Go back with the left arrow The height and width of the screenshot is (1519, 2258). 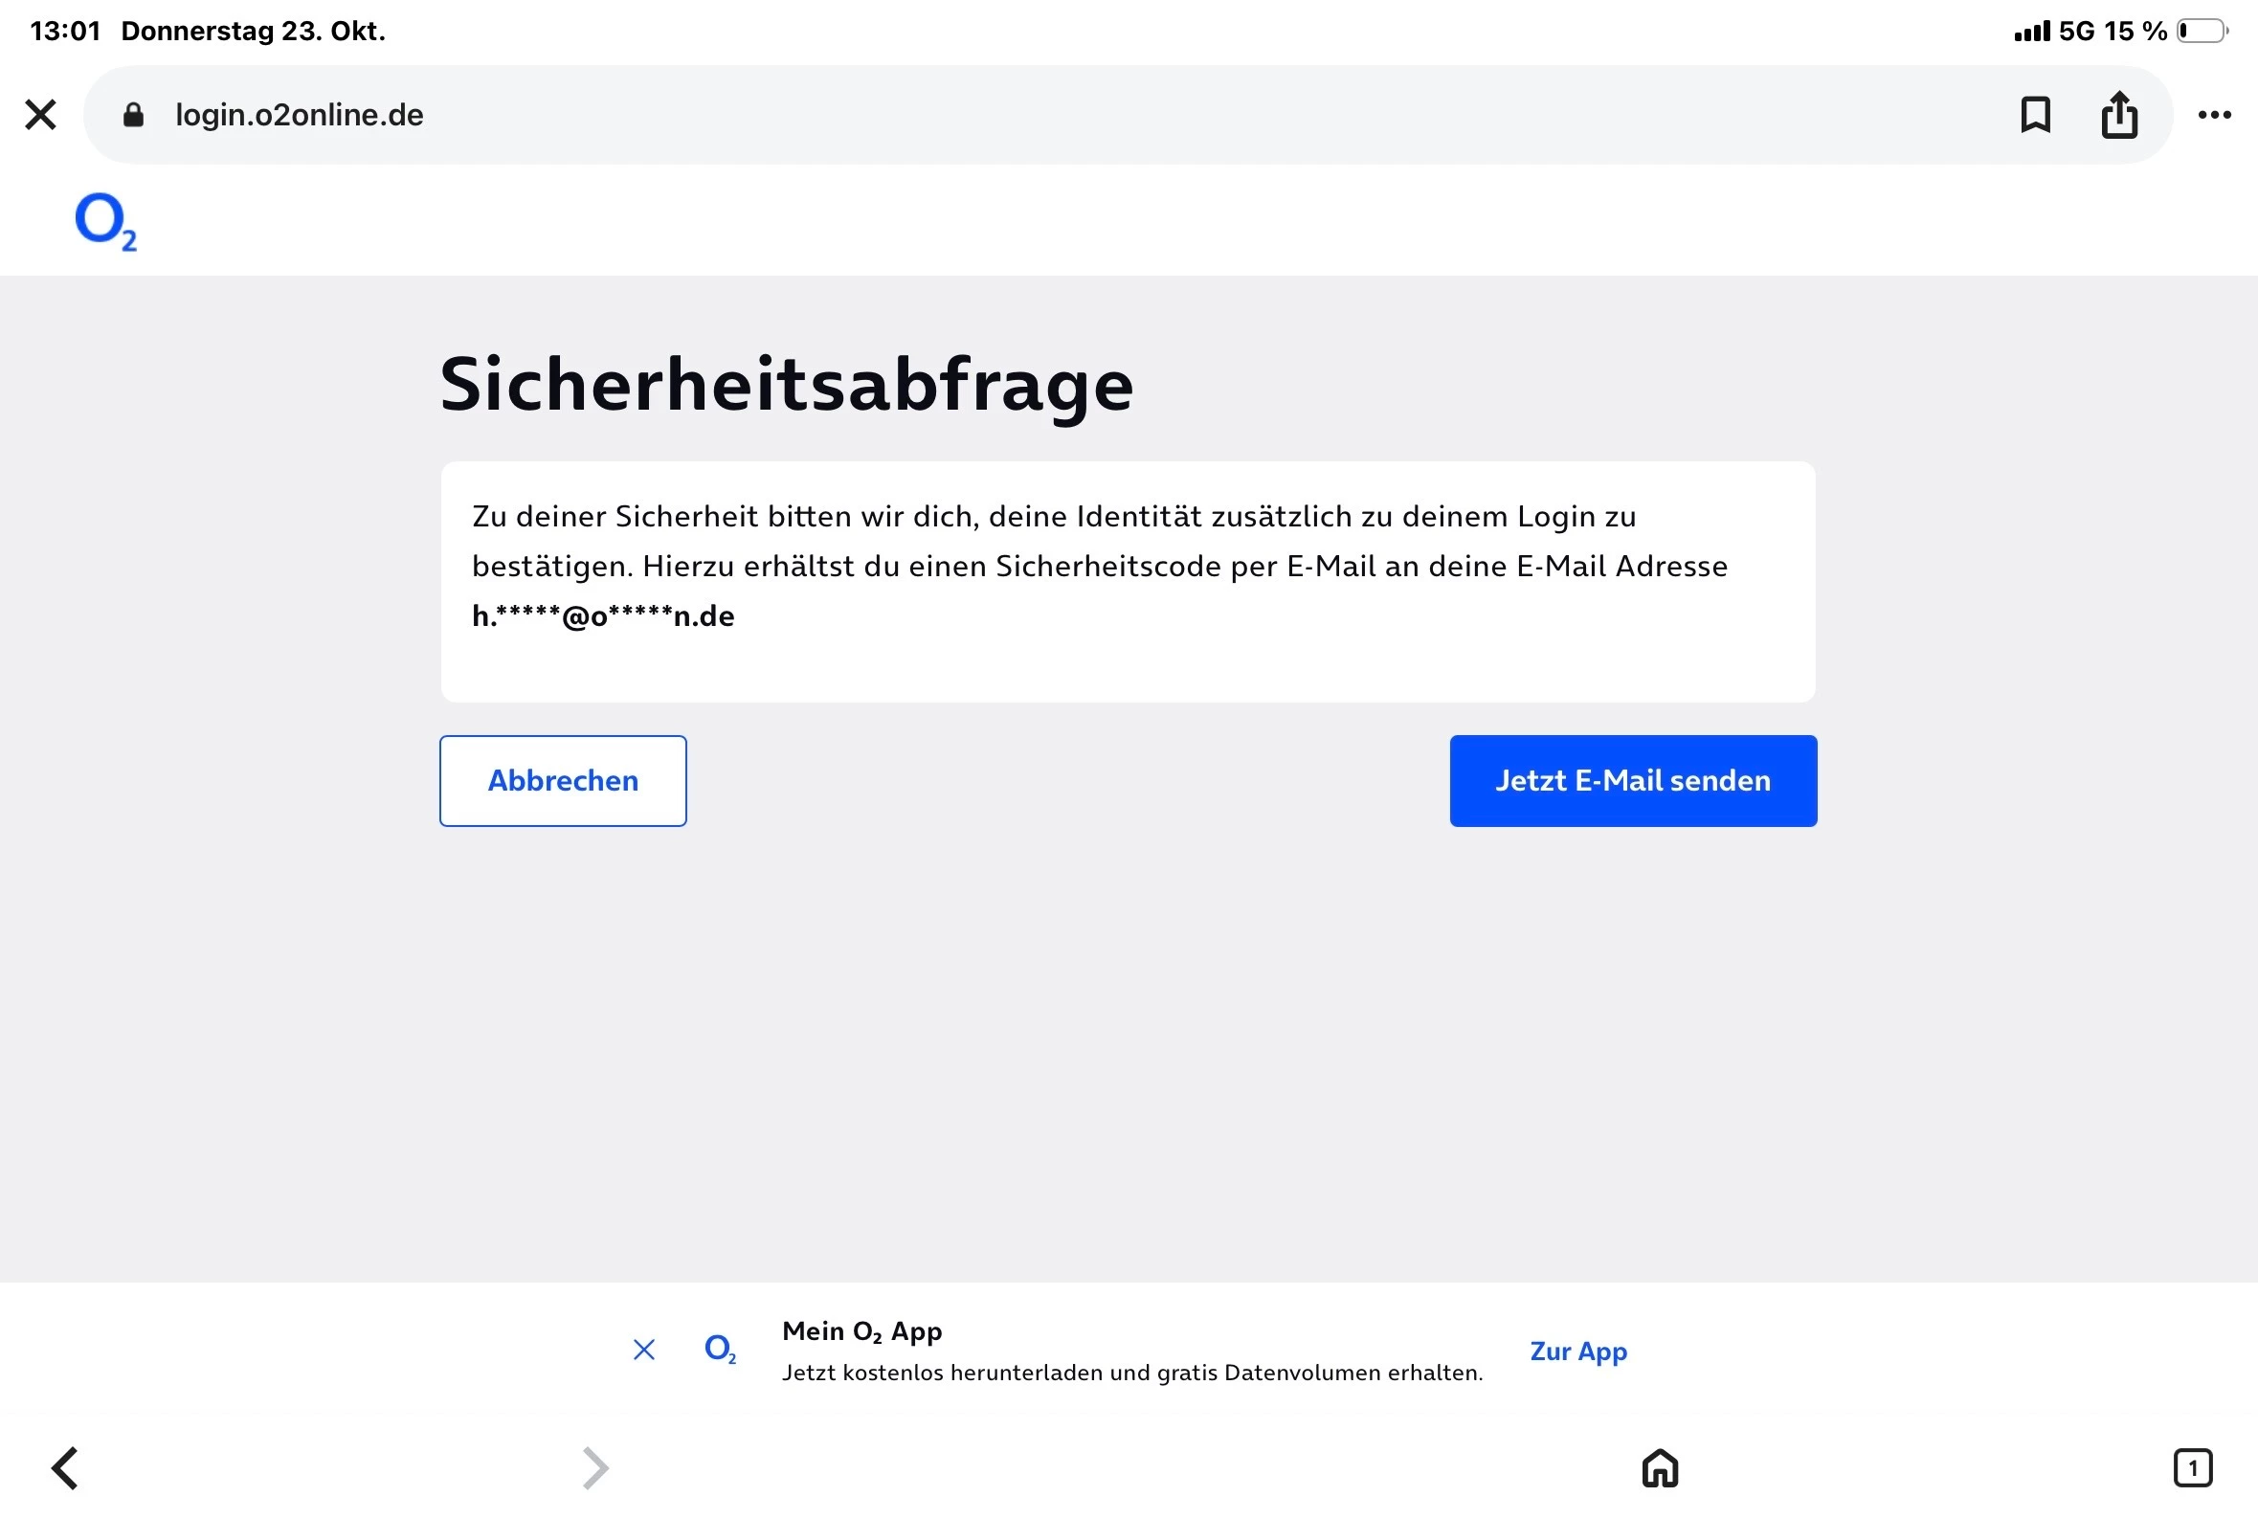coord(66,1467)
